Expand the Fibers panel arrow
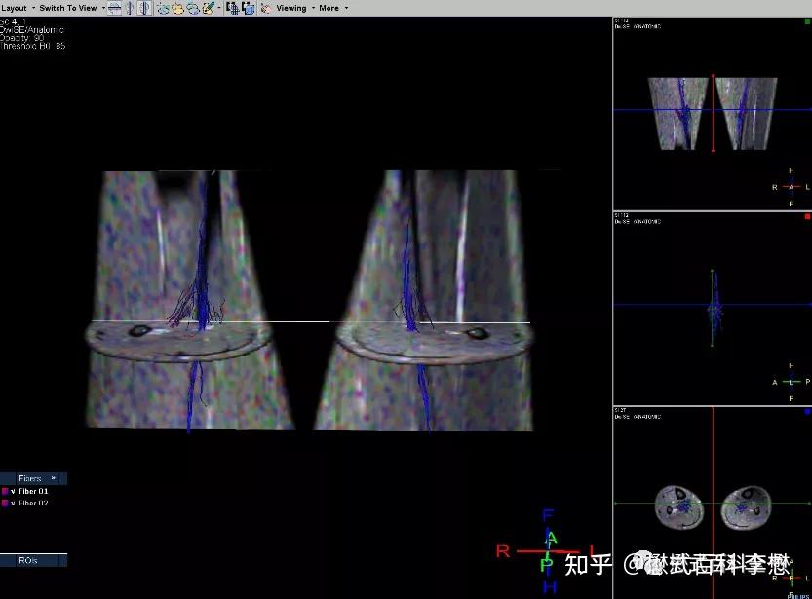 tap(54, 478)
